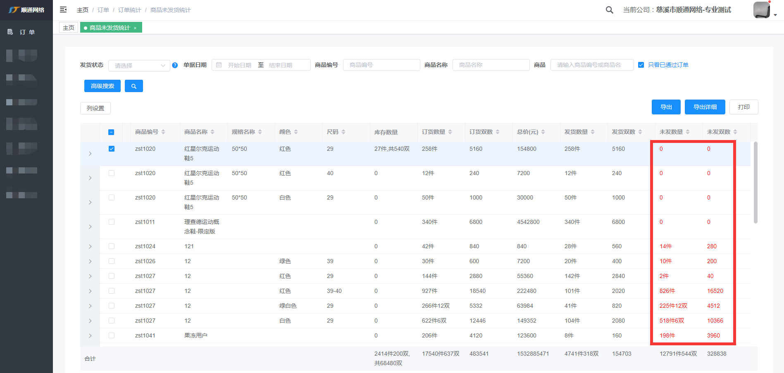
Task: Uncheck the first zst1020 row checkbox
Action: click(112, 149)
